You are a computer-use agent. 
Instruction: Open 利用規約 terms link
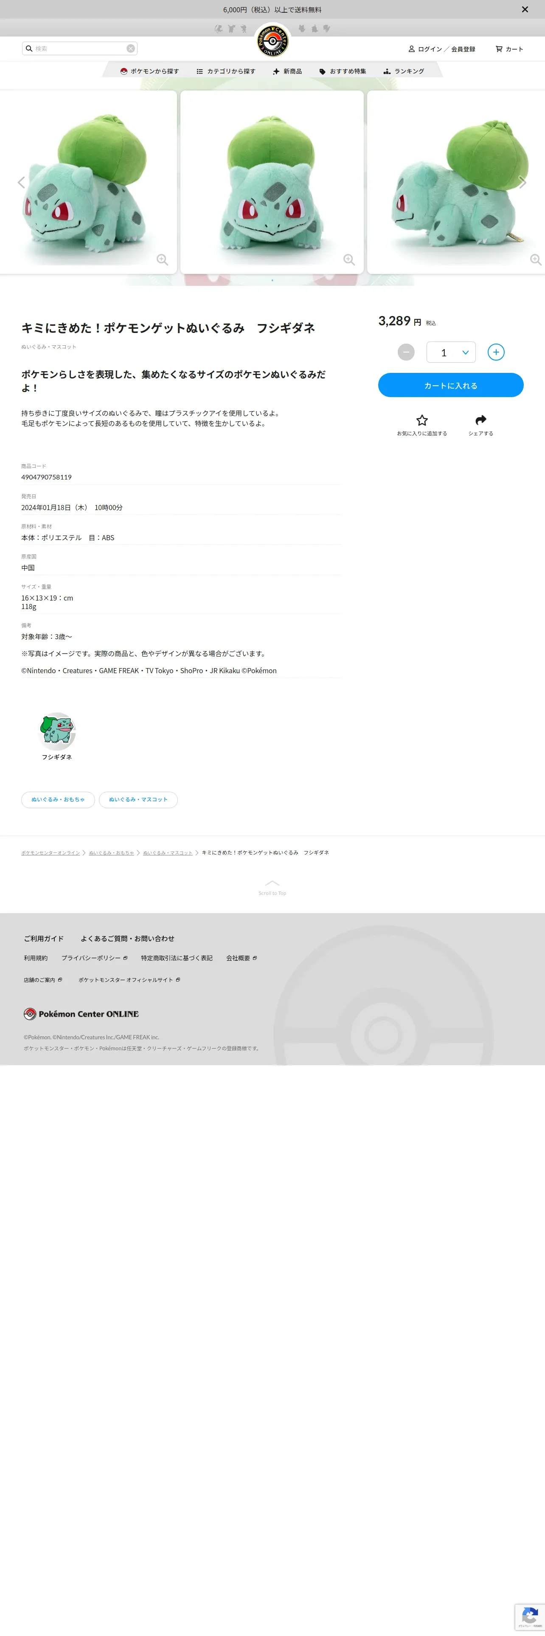click(36, 958)
